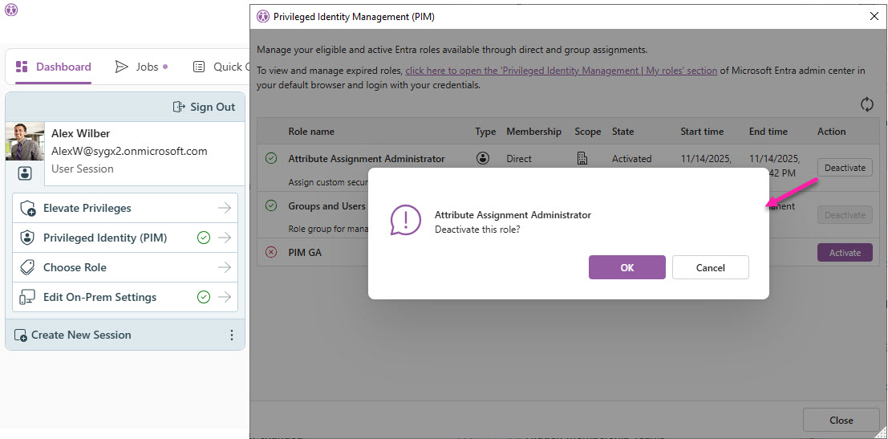Viewport: 888px width, 439px height.
Task: Close the PIM window using Close button
Action: point(841,421)
